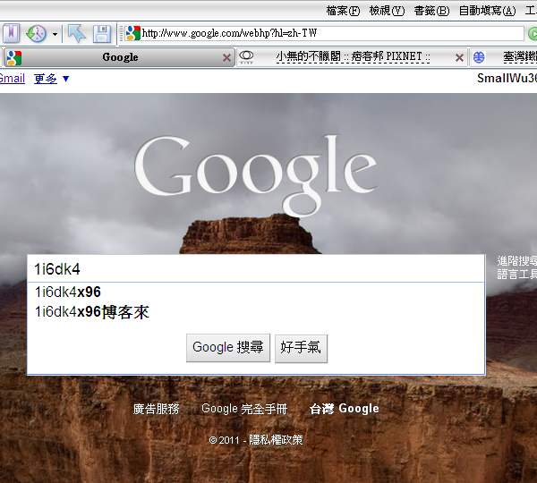
Task: Click the search box containing 1i6dk4
Action: pyautogui.click(x=256, y=268)
